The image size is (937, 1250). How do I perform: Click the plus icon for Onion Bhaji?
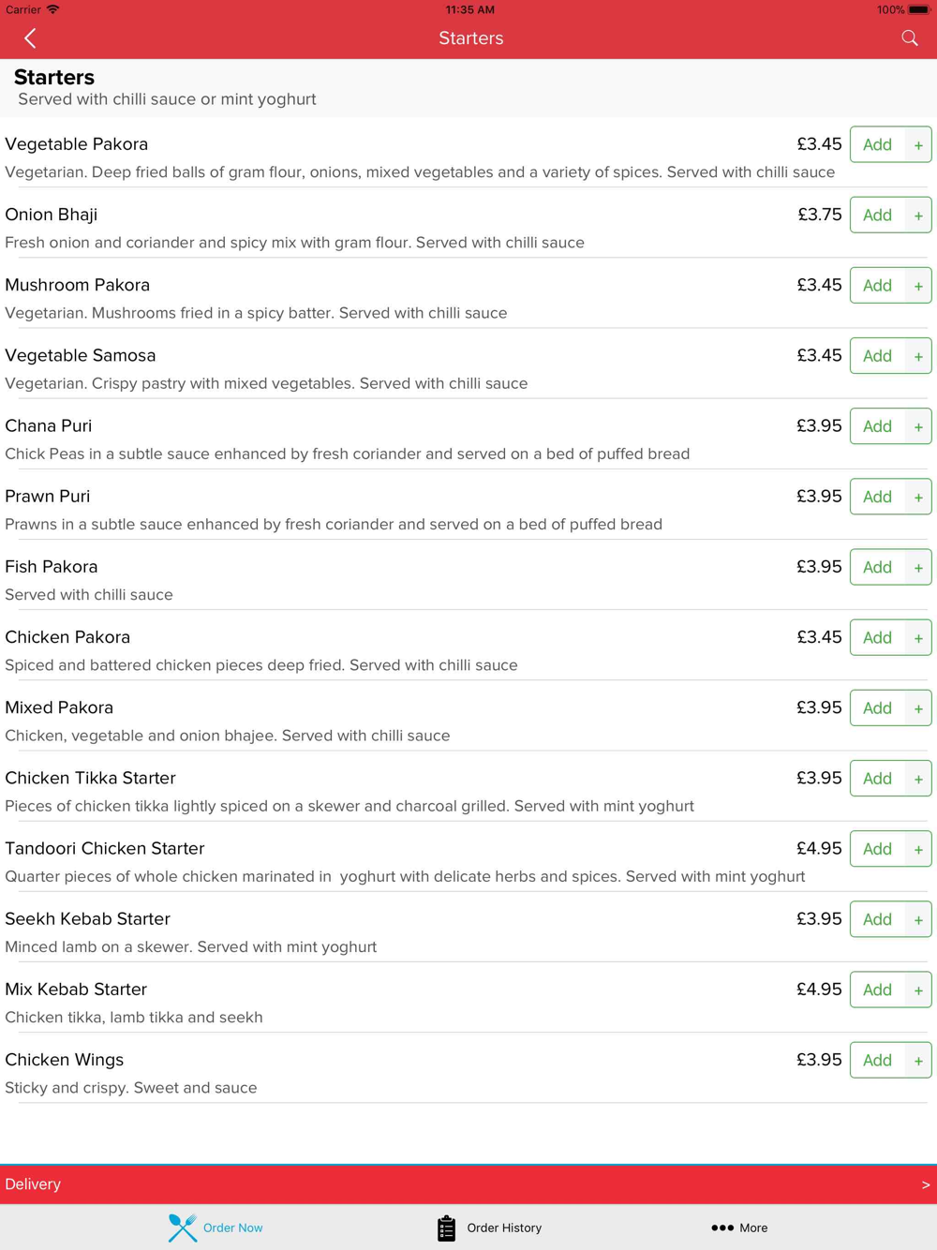pyautogui.click(x=918, y=216)
